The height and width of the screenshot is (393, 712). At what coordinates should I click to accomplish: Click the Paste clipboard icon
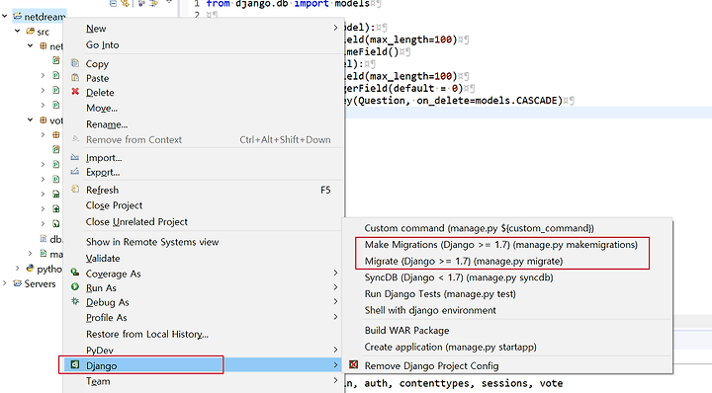(75, 78)
